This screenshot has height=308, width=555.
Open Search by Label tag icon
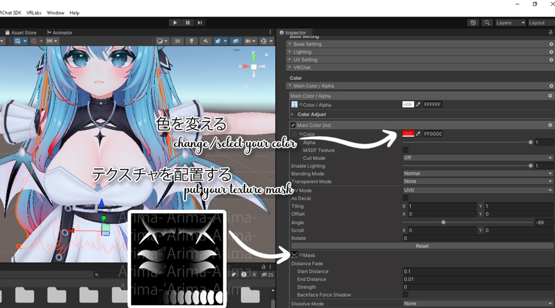coord(234,275)
